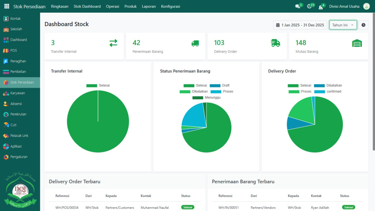Screen dimensions: 375x211
Task: Expand the Tahun Ini period dropdown
Action: pos(343,25)
